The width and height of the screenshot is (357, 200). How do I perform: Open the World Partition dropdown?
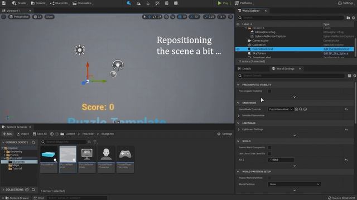[x=294, y=184]
